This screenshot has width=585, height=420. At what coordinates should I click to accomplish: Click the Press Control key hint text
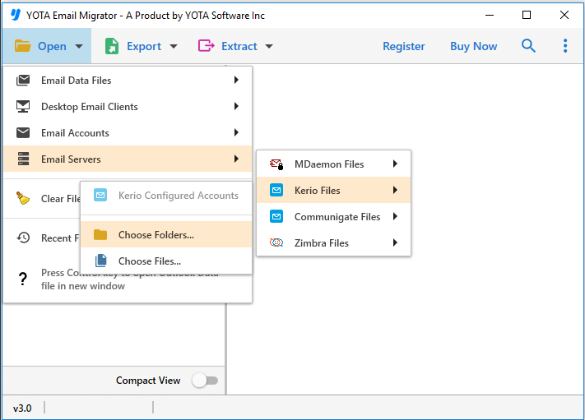(x=129, y=279)
